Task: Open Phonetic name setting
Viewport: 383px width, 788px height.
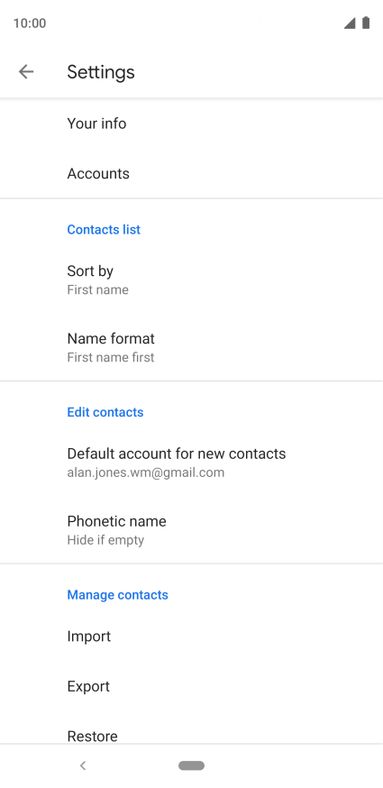Action: coord(191,529)
